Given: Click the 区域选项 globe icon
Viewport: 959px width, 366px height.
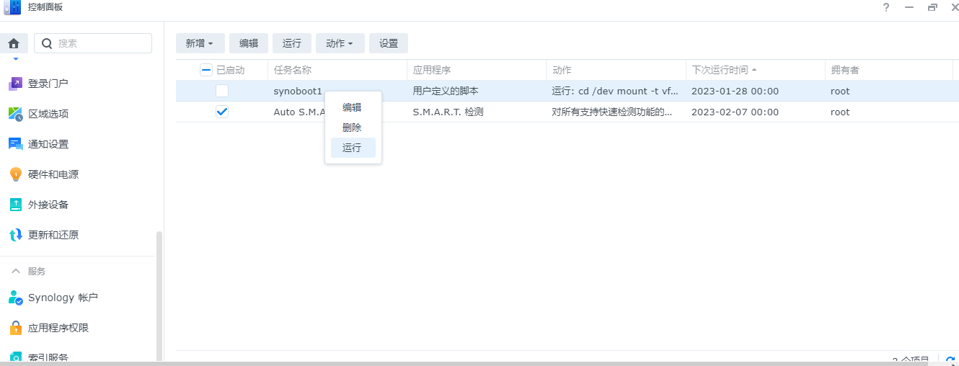Looking at the screenshot, I should point(15,114).
